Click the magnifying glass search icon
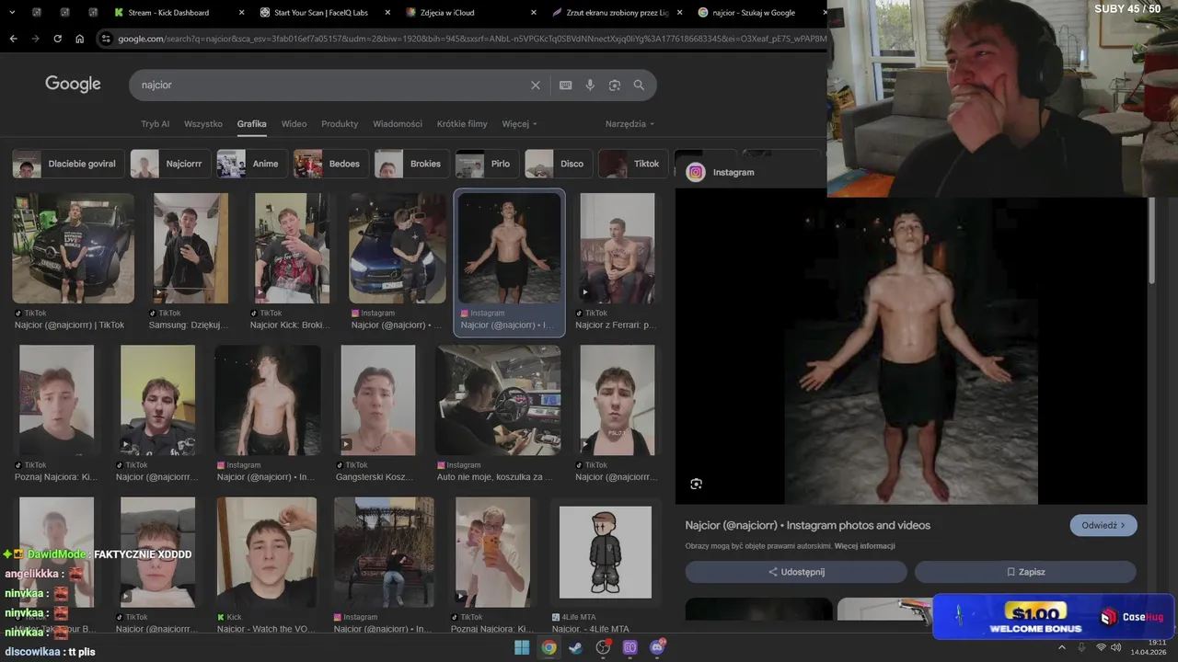The height and width of the screenshot is (662, 1178). point(639,85)
